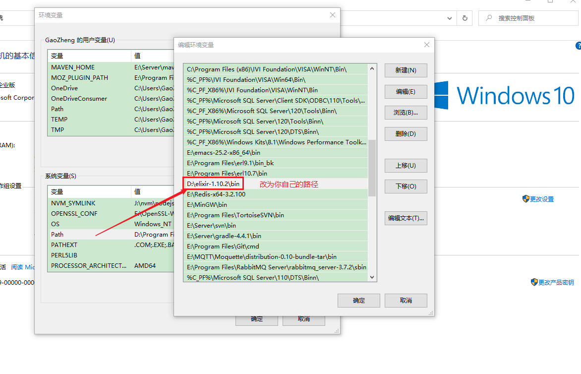Click the search magnifier icon
Image resolution: width=581 pixels, height=374 pixels.
(x=489, y=18)
